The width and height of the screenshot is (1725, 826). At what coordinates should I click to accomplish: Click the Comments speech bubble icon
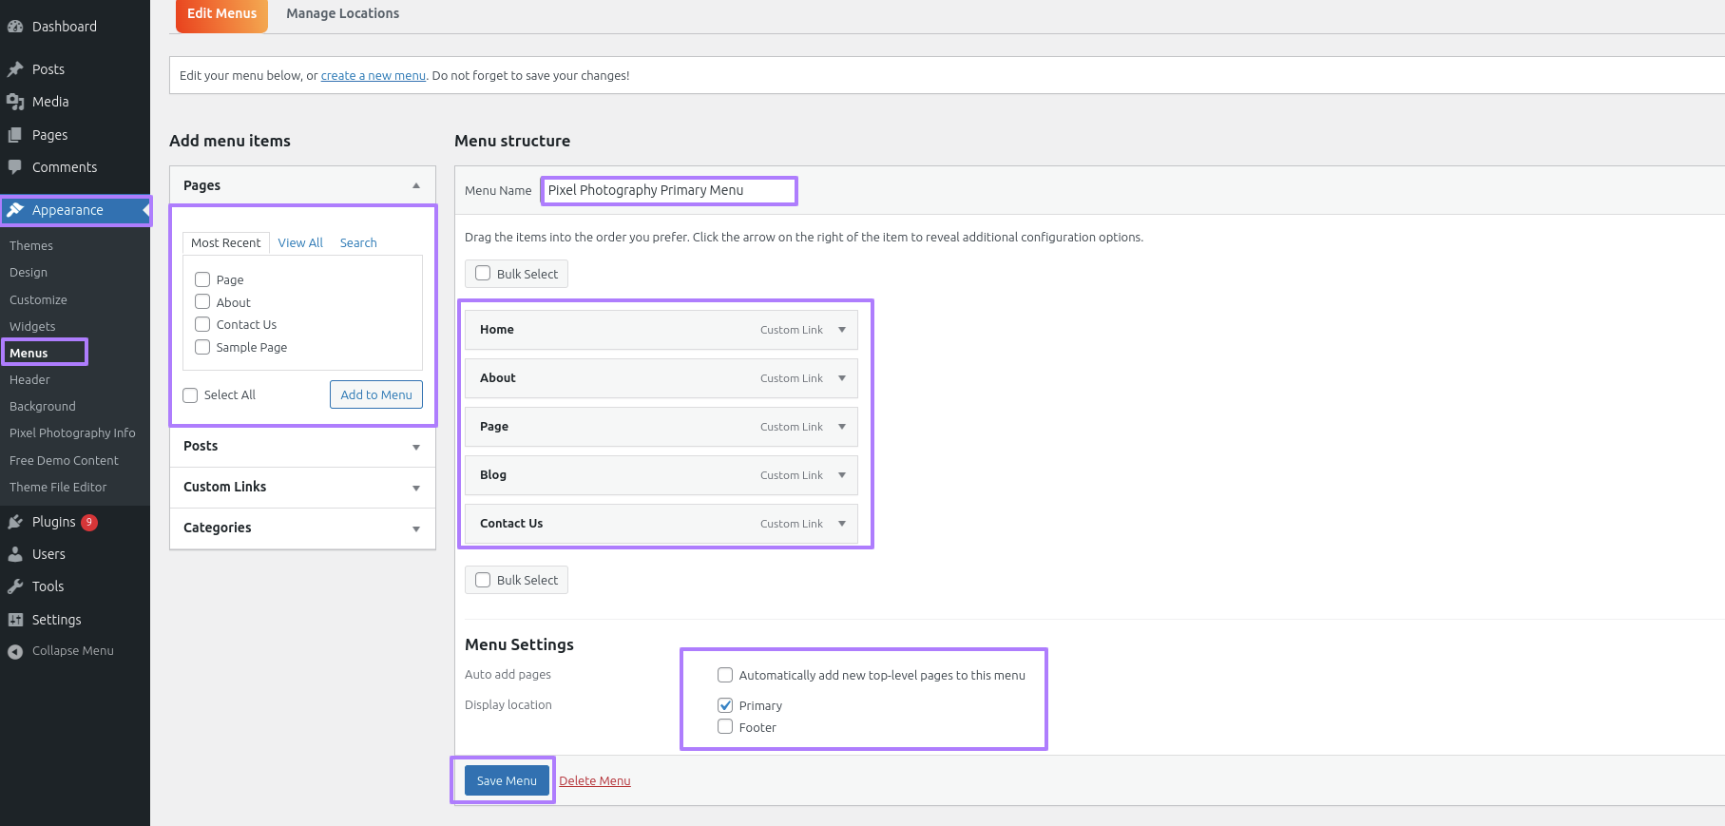(15, 167)
